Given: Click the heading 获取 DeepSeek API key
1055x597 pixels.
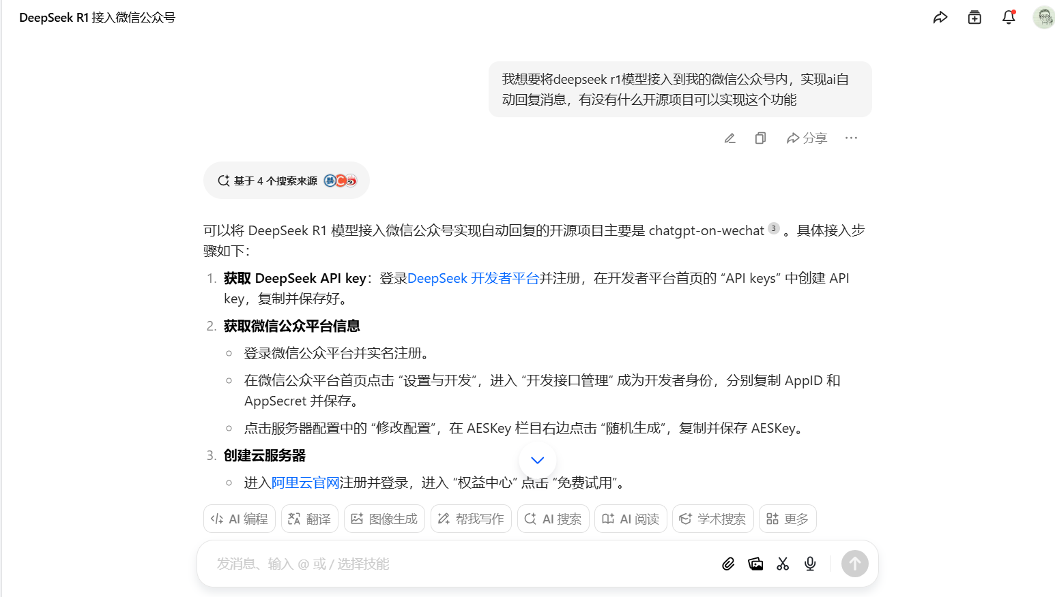Looking at the screenshot, I should pyautogui.click(x=295, y=278).
